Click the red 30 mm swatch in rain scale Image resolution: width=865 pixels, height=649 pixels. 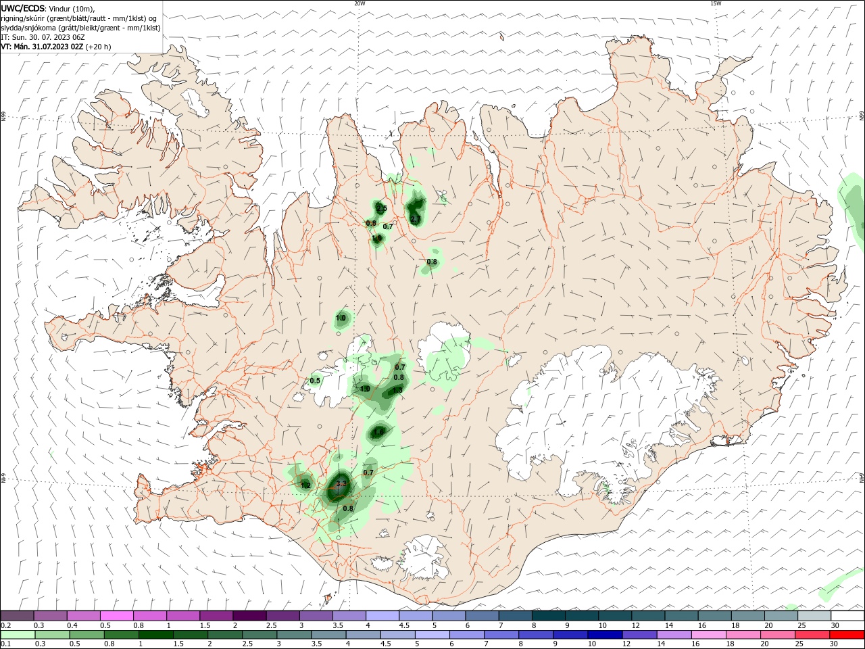click(847, 635)
